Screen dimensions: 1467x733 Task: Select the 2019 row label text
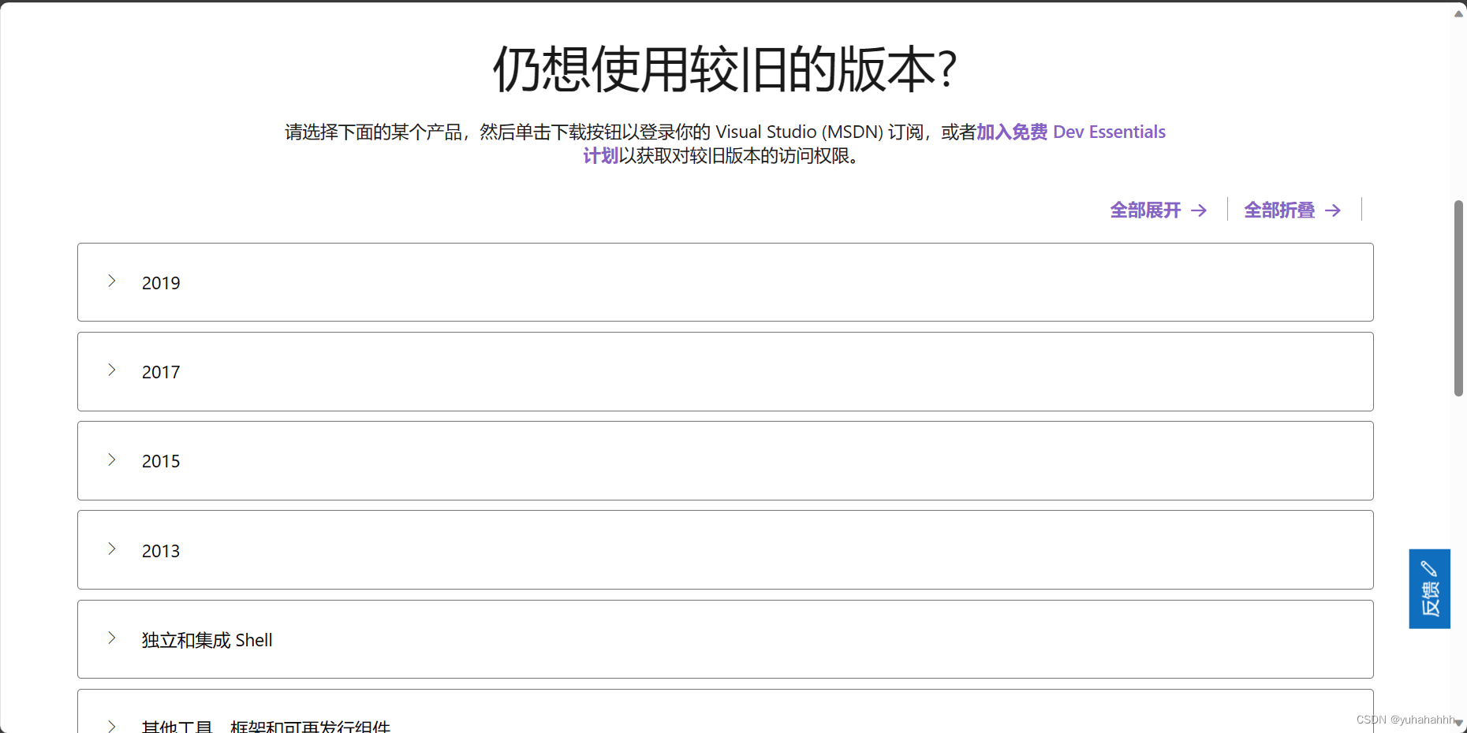161,283
